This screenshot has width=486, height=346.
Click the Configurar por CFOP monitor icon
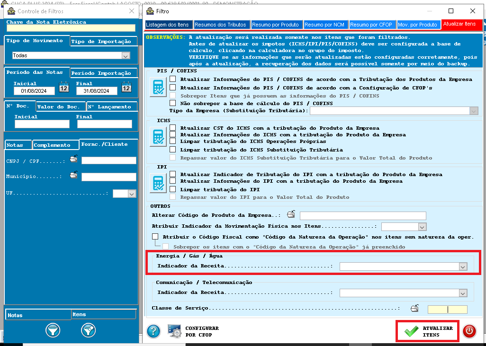[x=174, y=331]
